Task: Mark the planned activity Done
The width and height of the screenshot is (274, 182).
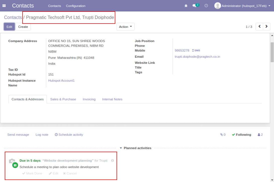Action: [32, 173]
